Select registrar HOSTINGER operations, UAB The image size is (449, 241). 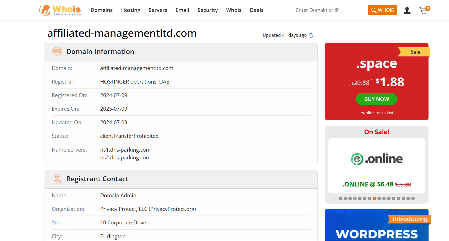tap(135, 82)
